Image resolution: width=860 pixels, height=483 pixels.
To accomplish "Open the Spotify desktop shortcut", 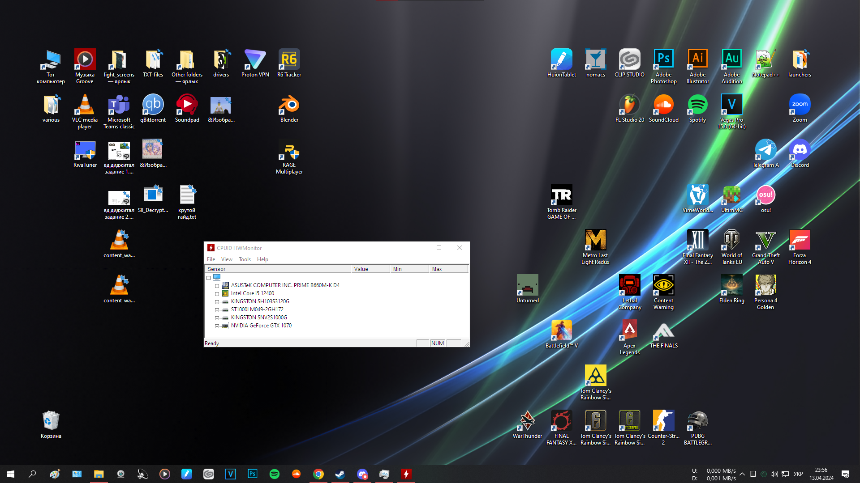I will point(697,108).
